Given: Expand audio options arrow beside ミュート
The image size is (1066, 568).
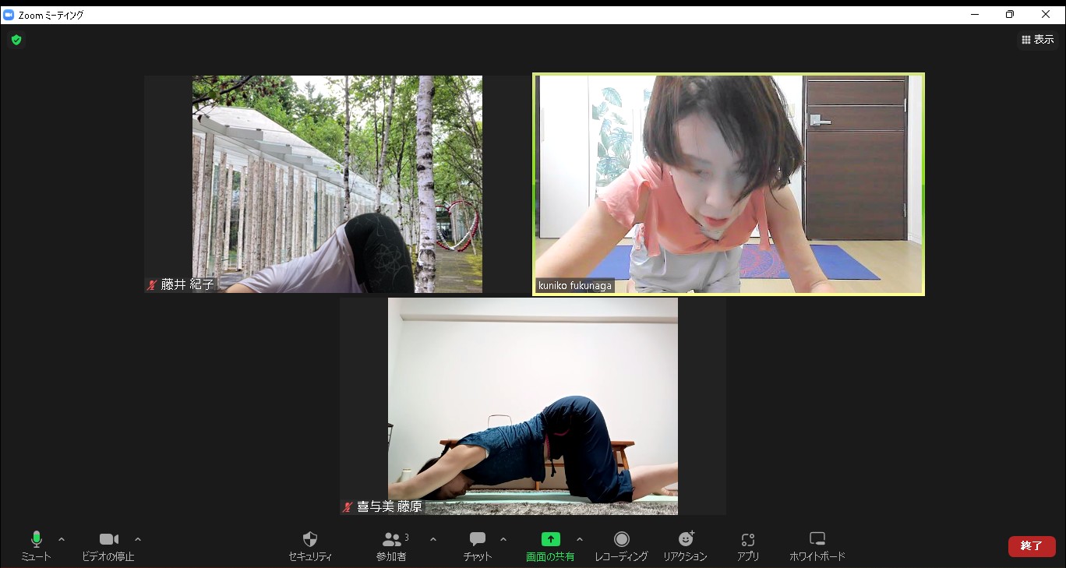Looking at the screenshot, I should (62, 539).
